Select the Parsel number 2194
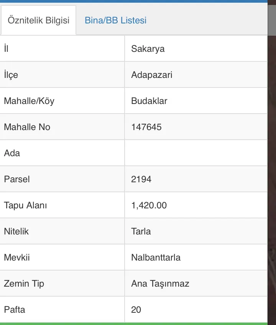 141,179
